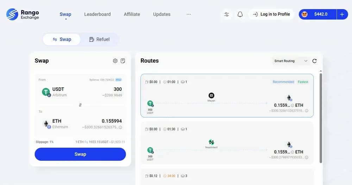
Task: Select the $0.12 fee route card
Action: click(227, 177)
